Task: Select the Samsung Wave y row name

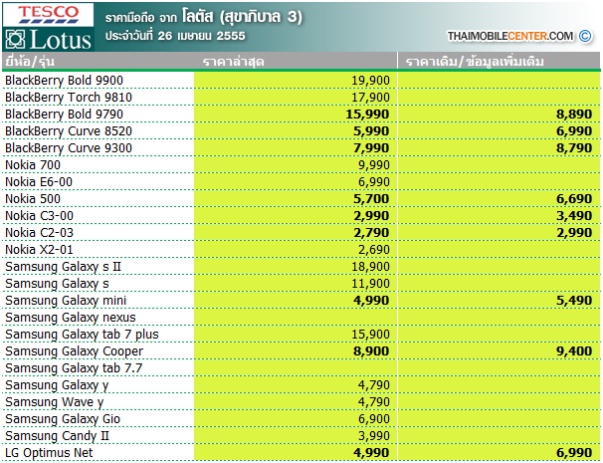Action: tap(54, 402)
